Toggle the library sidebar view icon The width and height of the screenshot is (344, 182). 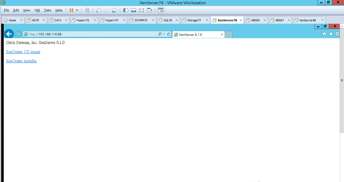126,10
